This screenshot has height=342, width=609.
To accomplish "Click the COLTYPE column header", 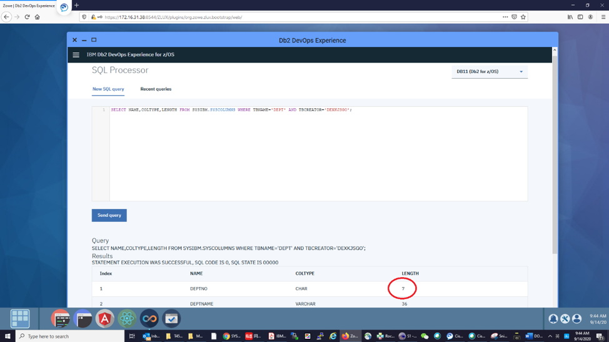I will [305, 274].
